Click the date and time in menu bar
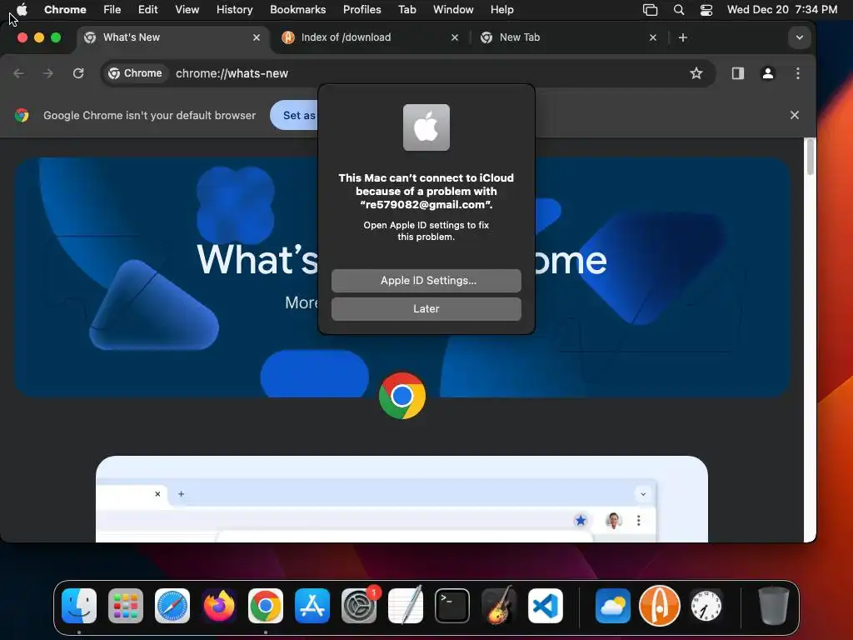This screenshot has height=640, width=853. click(x=781, y=10)
